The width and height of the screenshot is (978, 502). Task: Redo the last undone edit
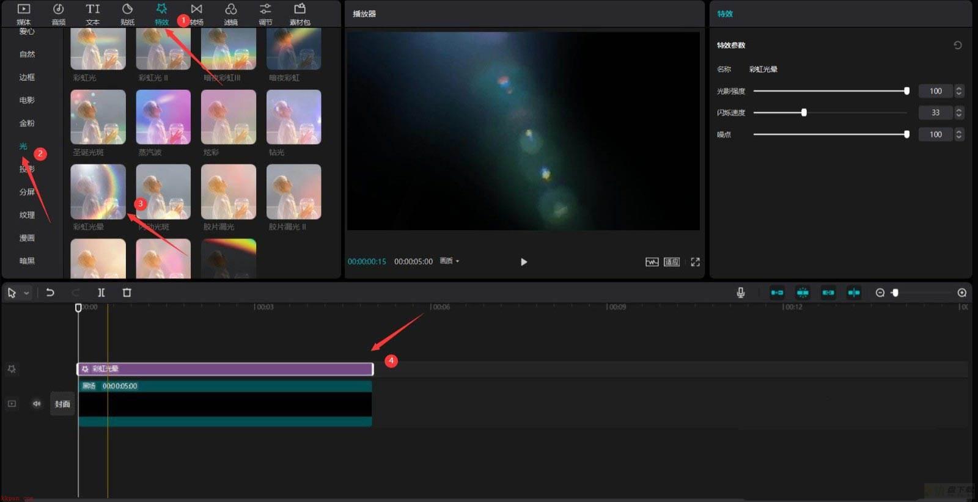(x=76, y=293)
